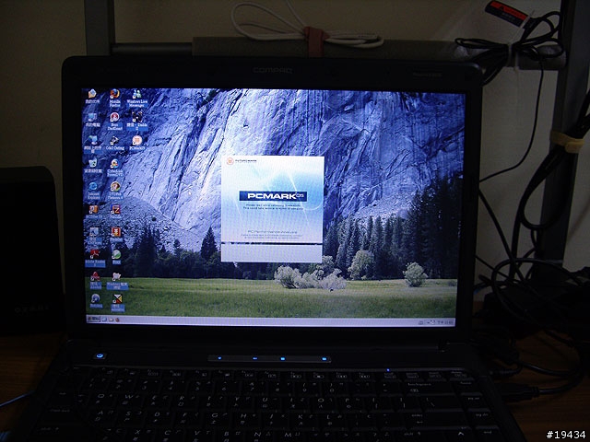Click the Start button on taskbar
The height and width of the screenshot is (442, 590).
click(x=93, y=319)
